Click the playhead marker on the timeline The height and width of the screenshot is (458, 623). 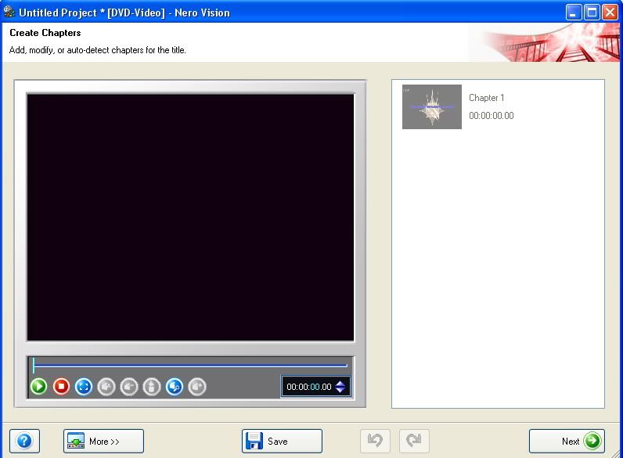pyautogui.click(x=34, y=366)
